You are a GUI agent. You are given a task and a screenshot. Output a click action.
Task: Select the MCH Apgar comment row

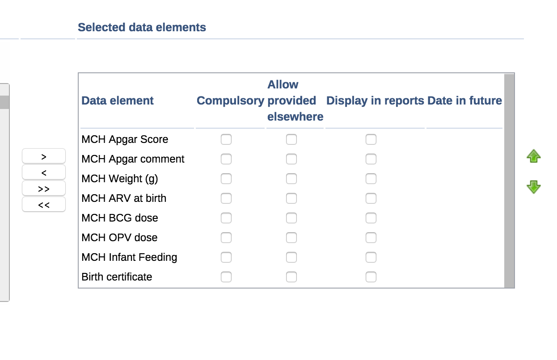[x=133, y=159]
